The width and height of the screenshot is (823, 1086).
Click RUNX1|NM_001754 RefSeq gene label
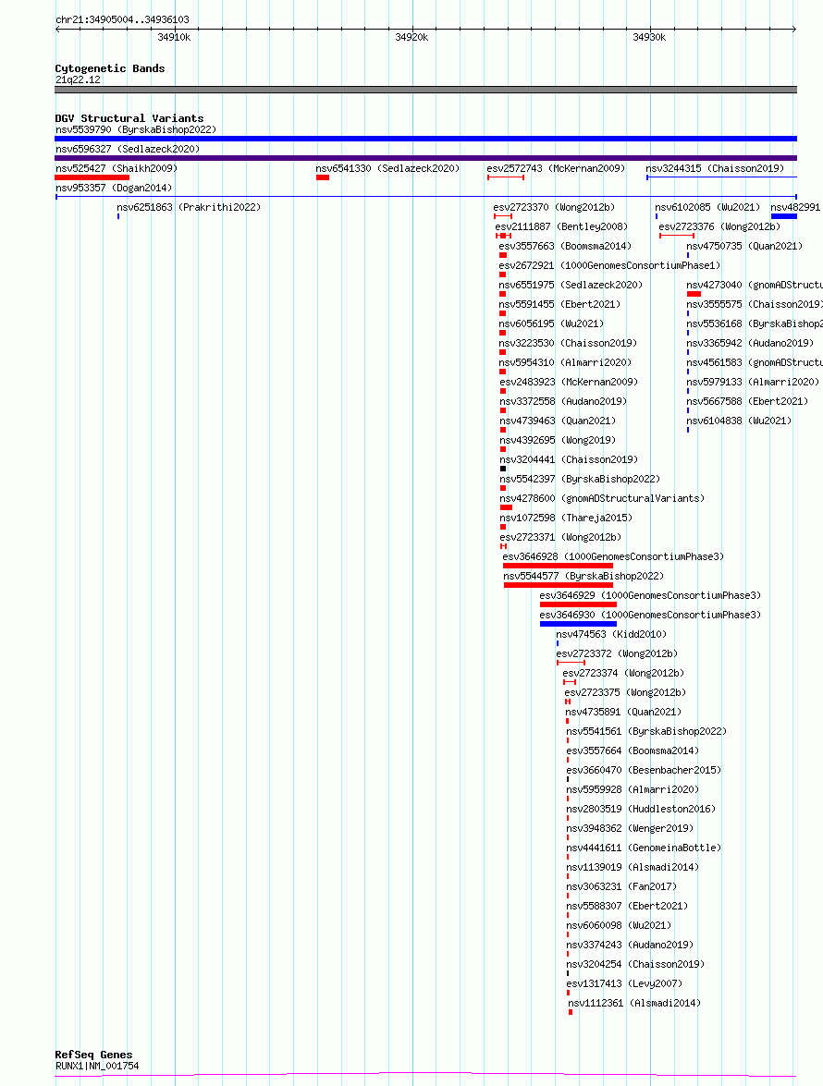[x=97, y=1066]
